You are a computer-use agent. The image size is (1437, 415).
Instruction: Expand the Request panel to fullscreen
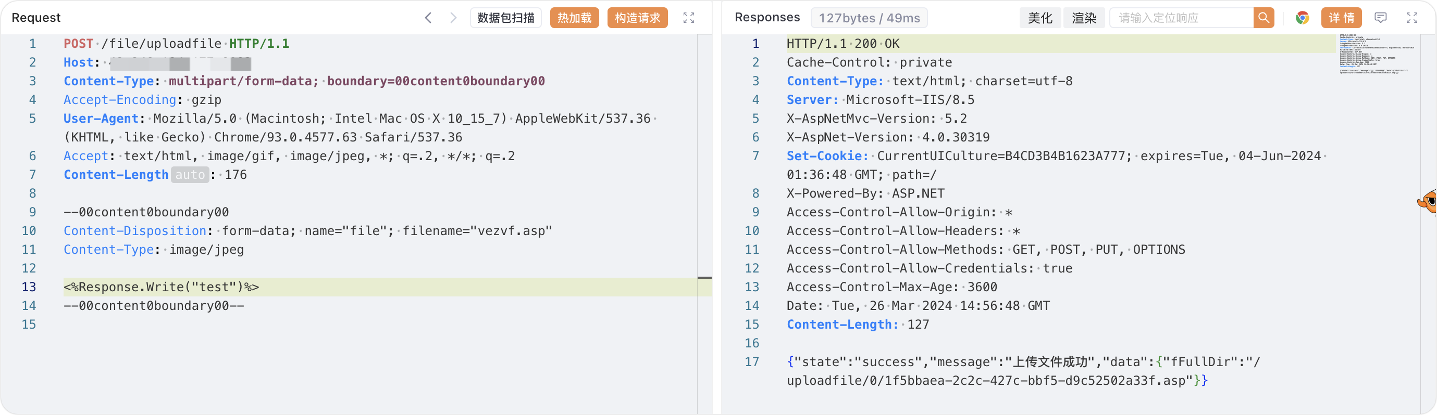coord(688,18)
